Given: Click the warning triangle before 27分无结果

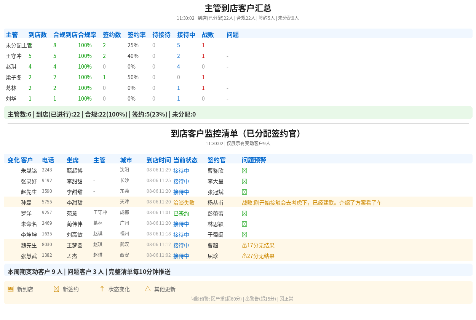Looking at the screenshot, I should pos(244,256).
